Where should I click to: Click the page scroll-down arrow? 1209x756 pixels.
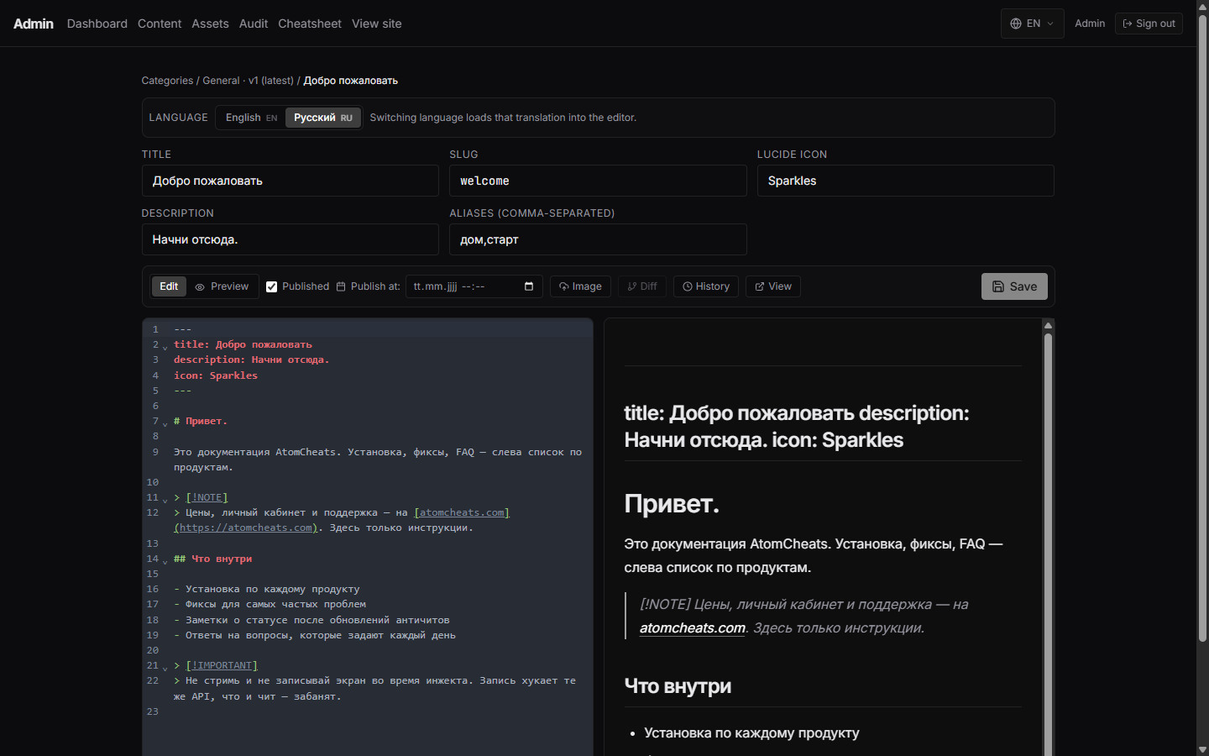(x=1202, y=749)
